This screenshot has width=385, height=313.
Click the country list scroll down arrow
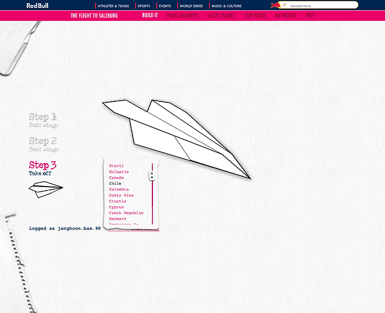click(152, 177)
